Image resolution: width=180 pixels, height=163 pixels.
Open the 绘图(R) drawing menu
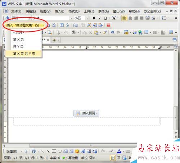click(x=12, y=151)
